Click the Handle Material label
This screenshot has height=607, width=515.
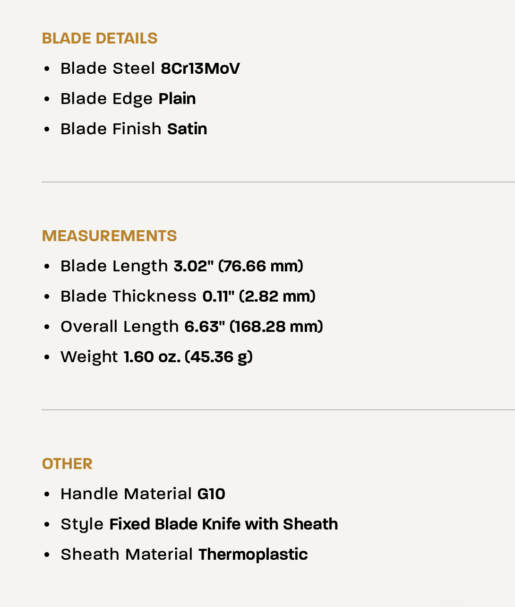pyautogui.click(x=126, y=494)
